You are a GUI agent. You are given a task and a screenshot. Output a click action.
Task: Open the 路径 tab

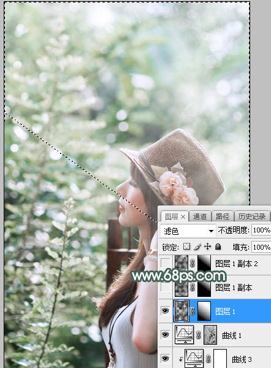point(223,217)
